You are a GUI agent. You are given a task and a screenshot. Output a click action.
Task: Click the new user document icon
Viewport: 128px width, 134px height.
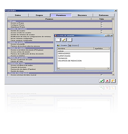coord(58,40)
